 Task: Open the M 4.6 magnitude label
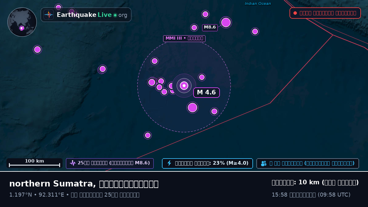(206, 93)
